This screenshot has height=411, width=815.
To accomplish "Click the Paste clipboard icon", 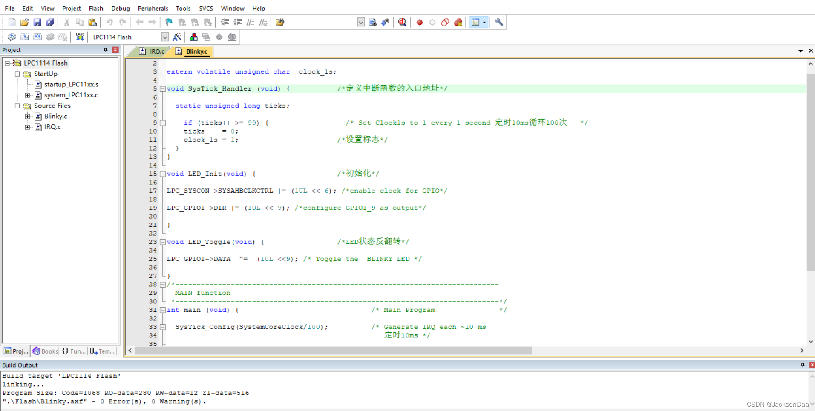I will (92, 22).
